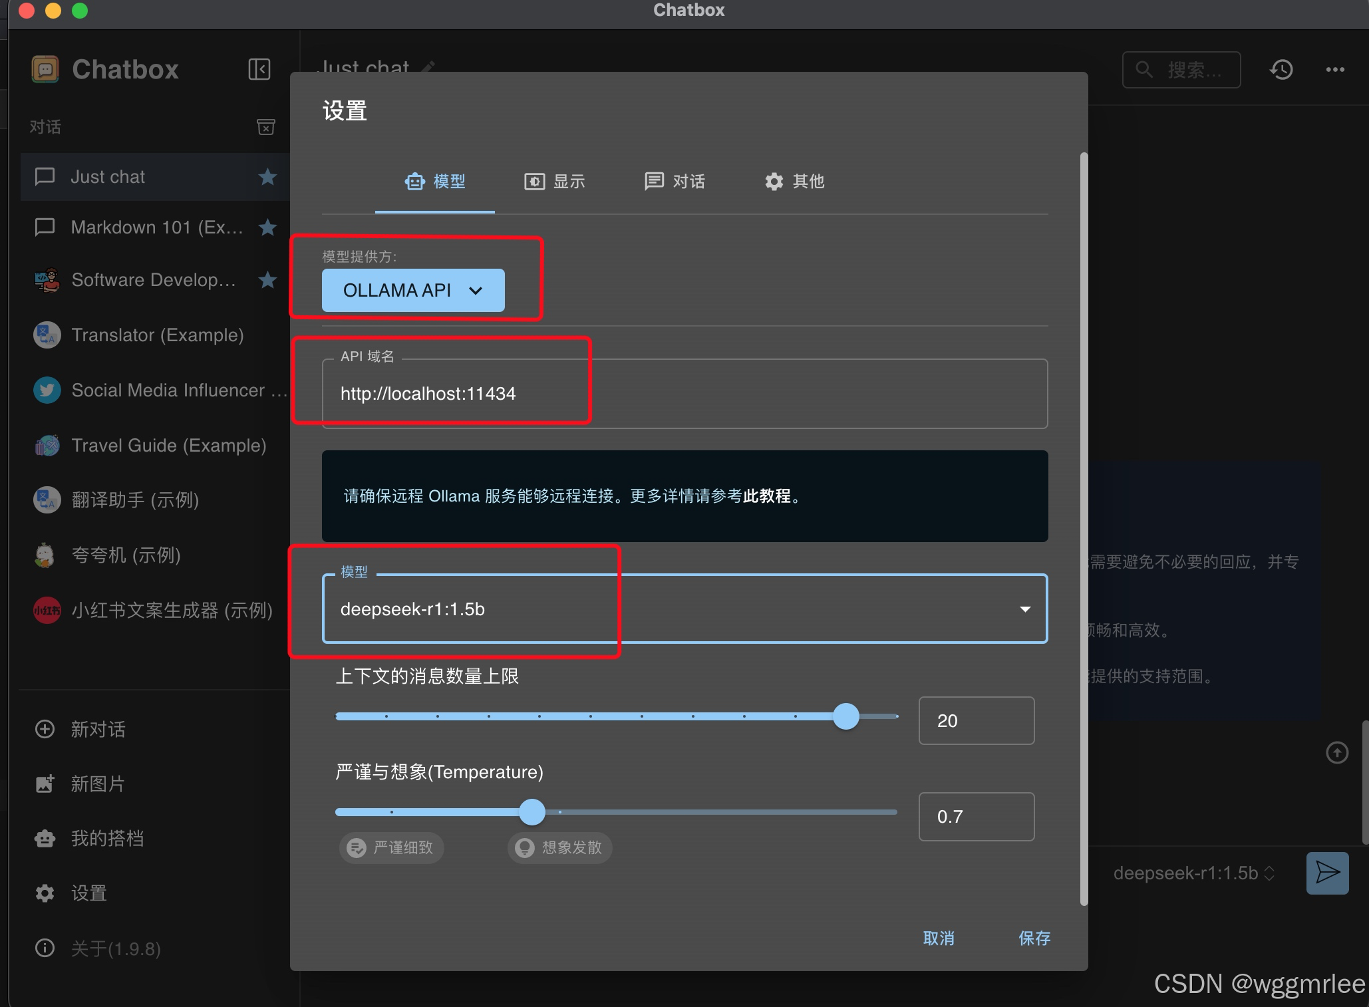Collapse the sidebar next to Chatbox title
The image size is (1369, 1007).
(x=259, y=69)
